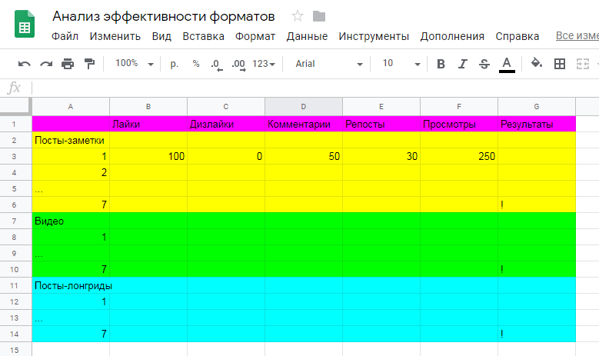Open the Файл menu
Image resolution: width=599 pixels, height=356 pixels.
[x=65, y=36]
